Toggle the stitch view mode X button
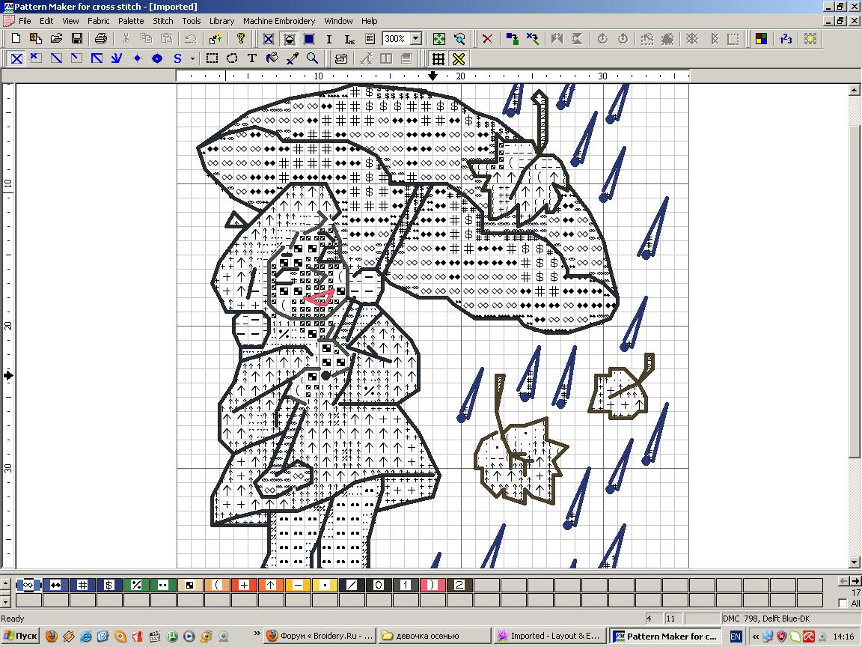 [269, 38]
